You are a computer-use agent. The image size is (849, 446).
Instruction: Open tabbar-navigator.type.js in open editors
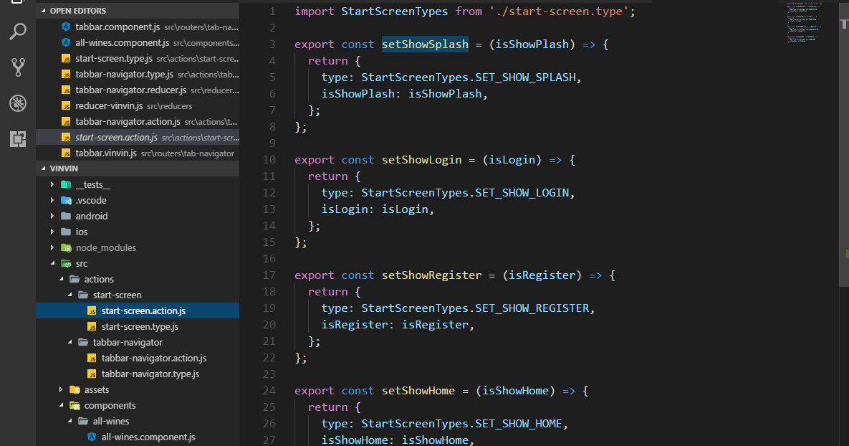tap(138, 75)
